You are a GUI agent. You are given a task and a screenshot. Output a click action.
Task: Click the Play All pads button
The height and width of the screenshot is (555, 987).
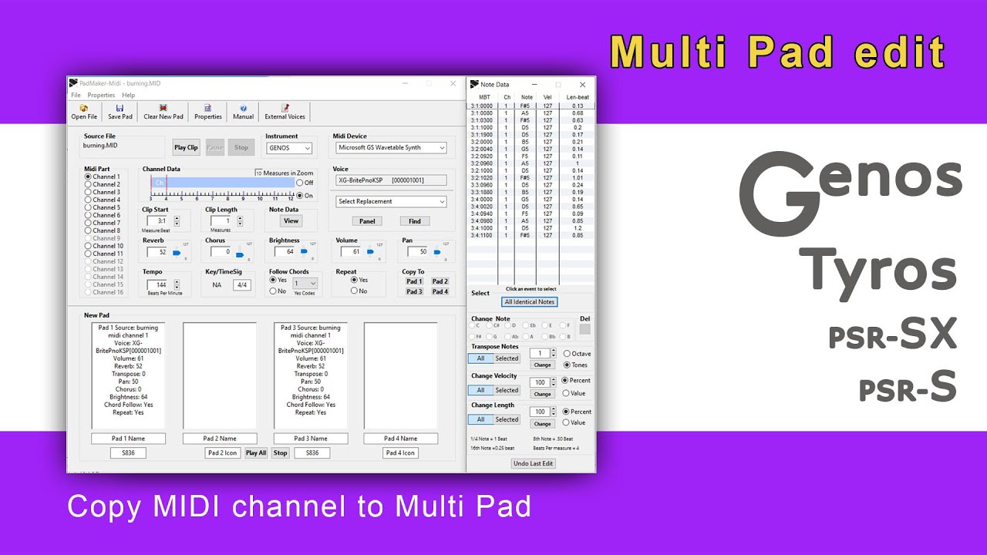click(x=256, y=453)
